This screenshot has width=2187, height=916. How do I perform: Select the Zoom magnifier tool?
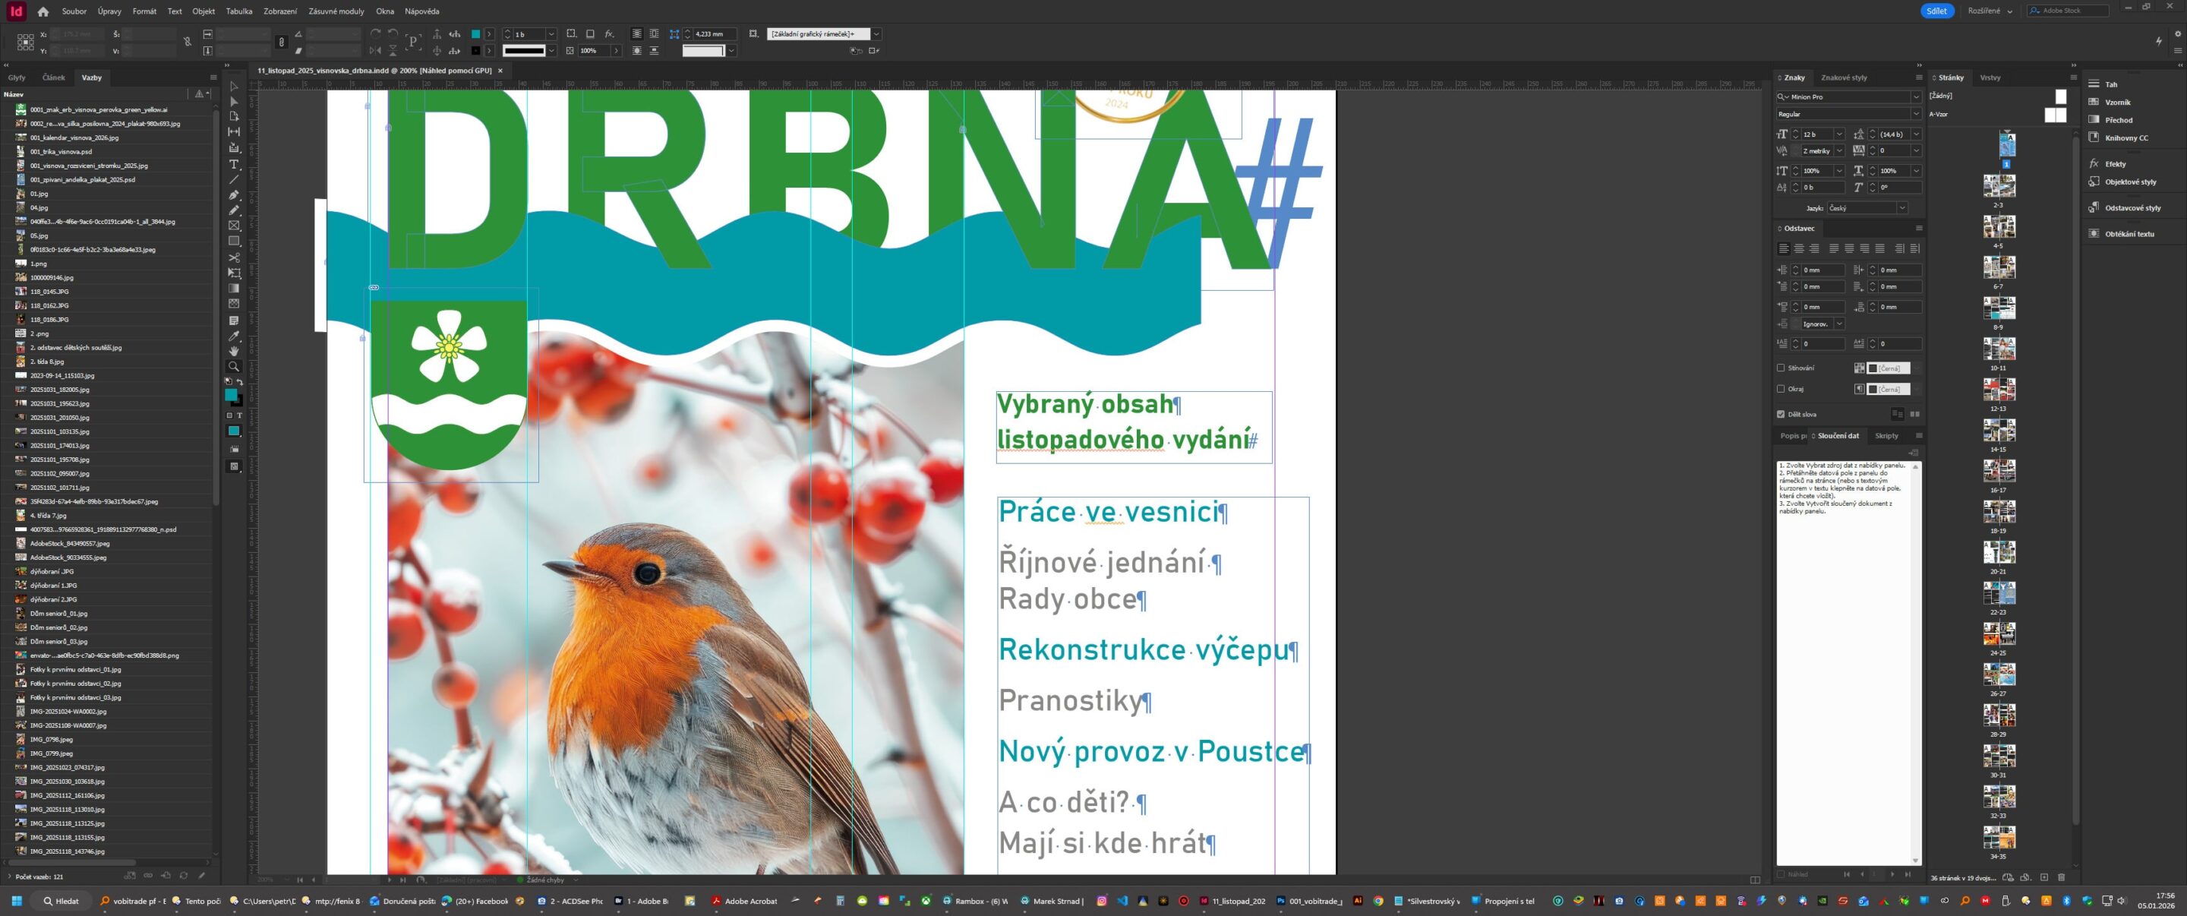[233, 367]
